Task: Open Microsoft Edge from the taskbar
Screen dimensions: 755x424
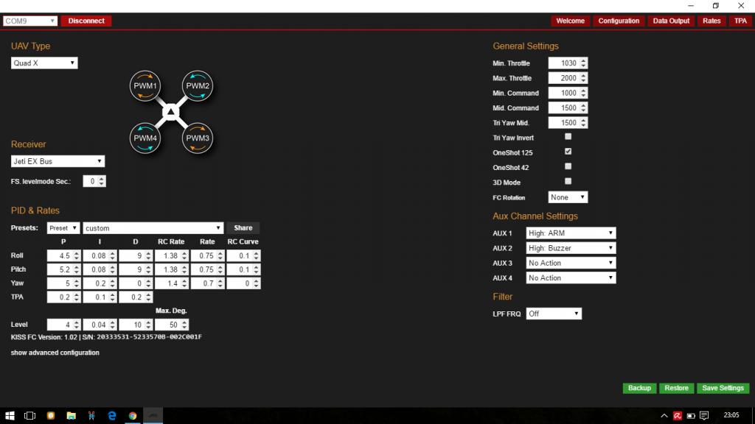Action: coord(112,416)
